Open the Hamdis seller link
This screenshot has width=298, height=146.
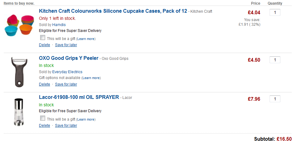59,24
